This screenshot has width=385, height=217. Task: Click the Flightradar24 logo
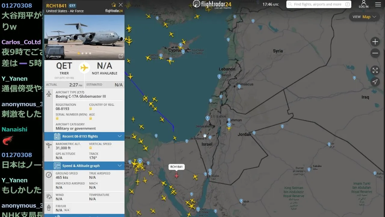tap(212, 4)
